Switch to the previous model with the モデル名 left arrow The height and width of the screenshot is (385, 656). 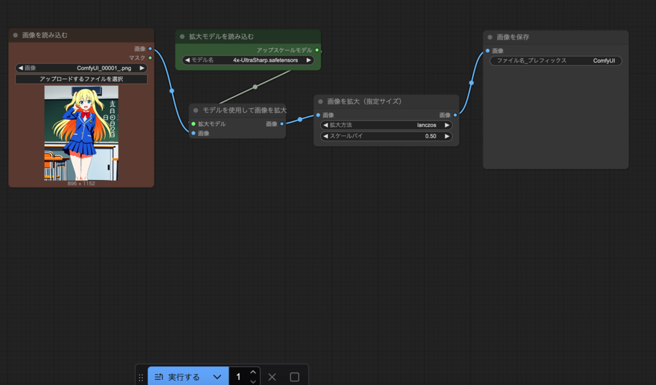pyautogui.click(x=188, y=60)
